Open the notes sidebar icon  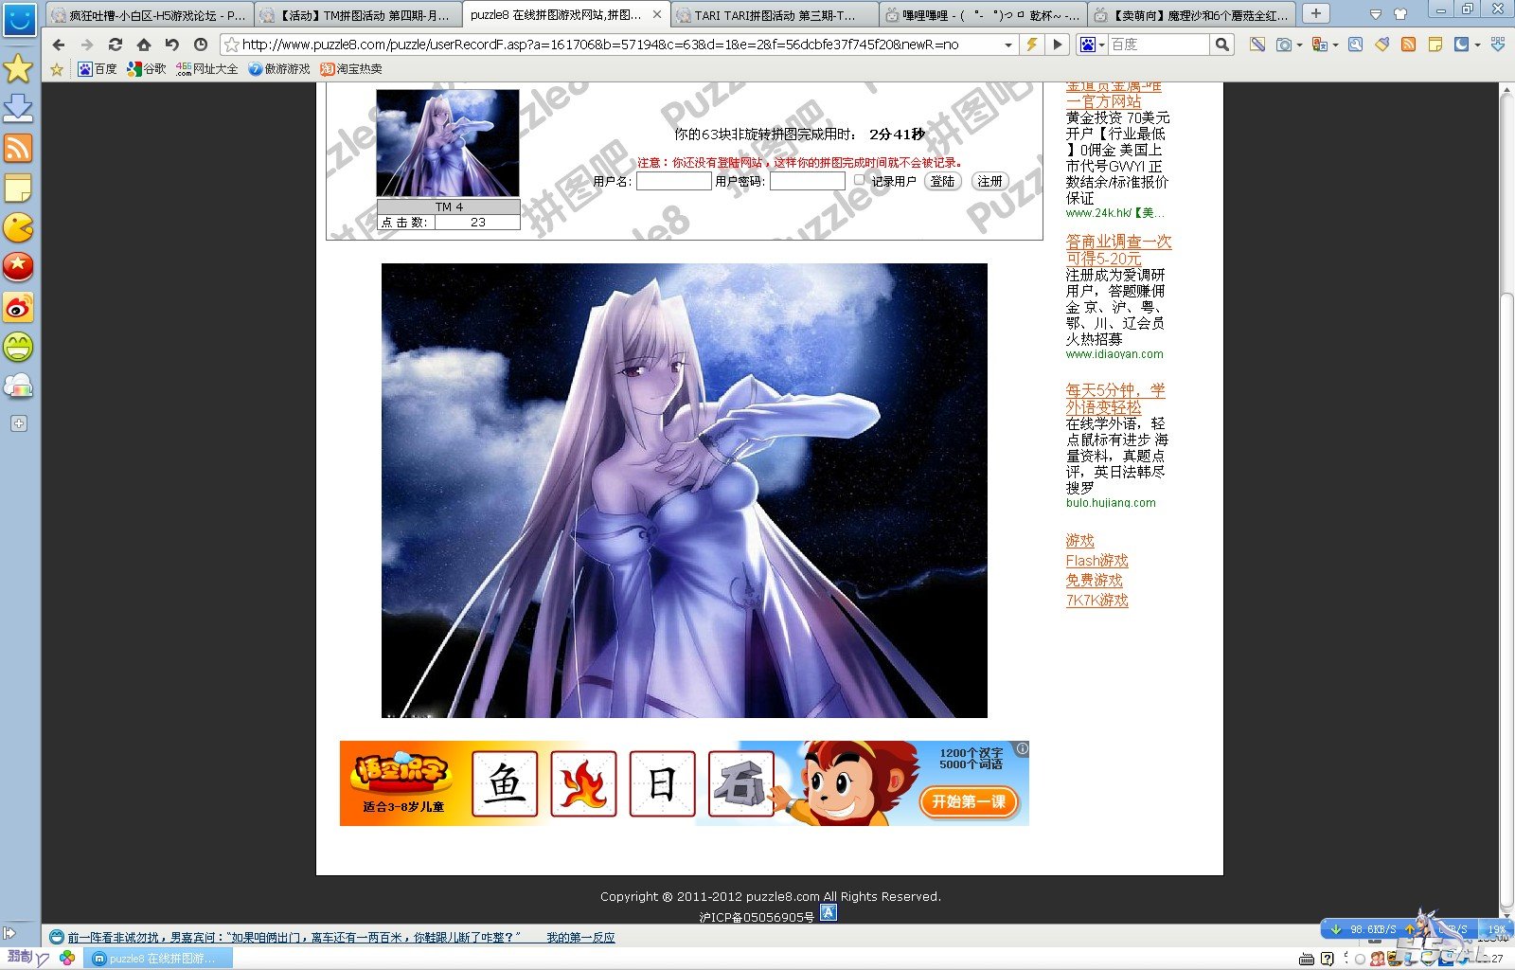[18, 189]
